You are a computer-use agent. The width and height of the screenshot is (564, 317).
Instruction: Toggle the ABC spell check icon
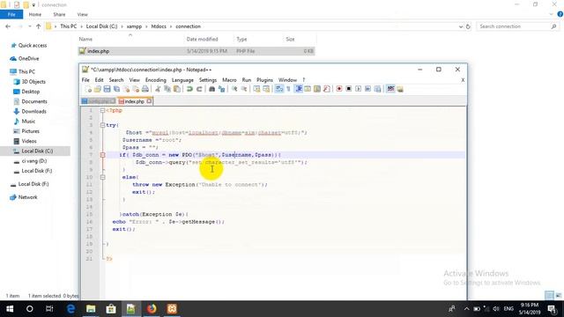[390, 88]
